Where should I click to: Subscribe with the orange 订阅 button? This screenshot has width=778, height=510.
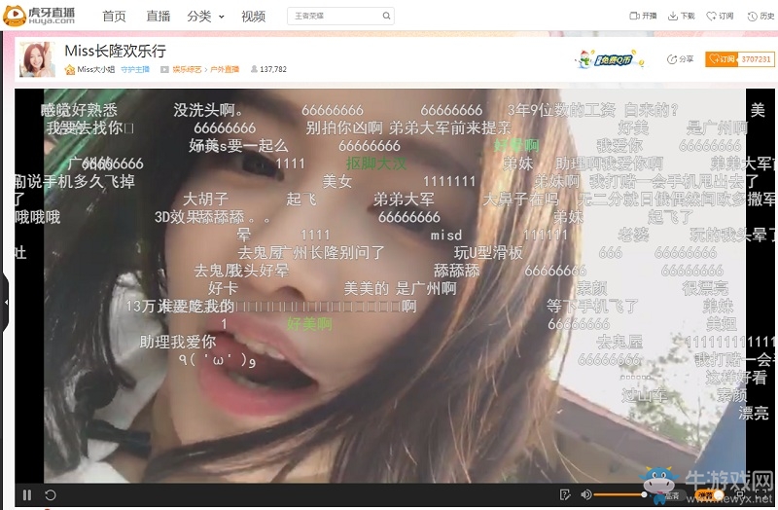[722, 59]
